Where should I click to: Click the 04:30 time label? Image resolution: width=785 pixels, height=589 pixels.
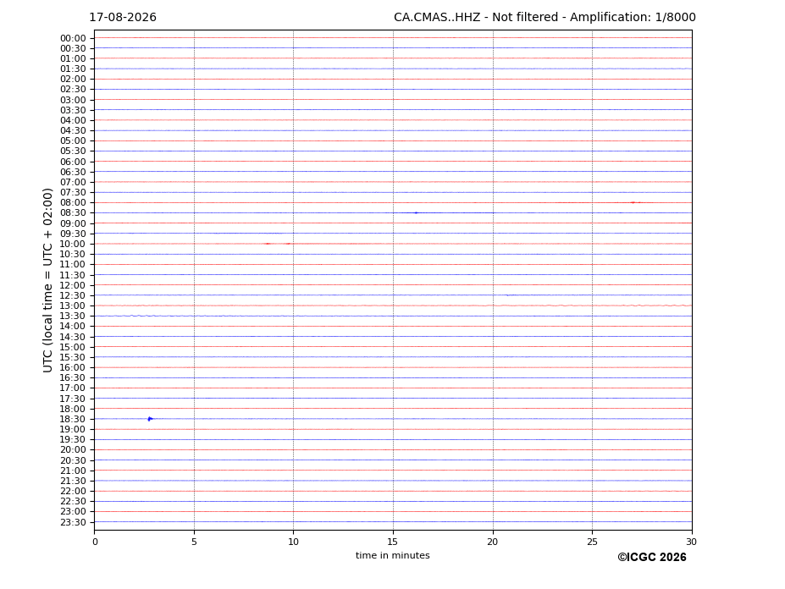73,130
